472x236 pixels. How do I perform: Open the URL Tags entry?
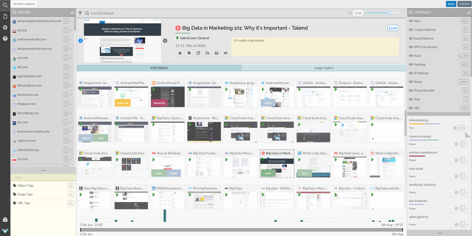[43, 203]
